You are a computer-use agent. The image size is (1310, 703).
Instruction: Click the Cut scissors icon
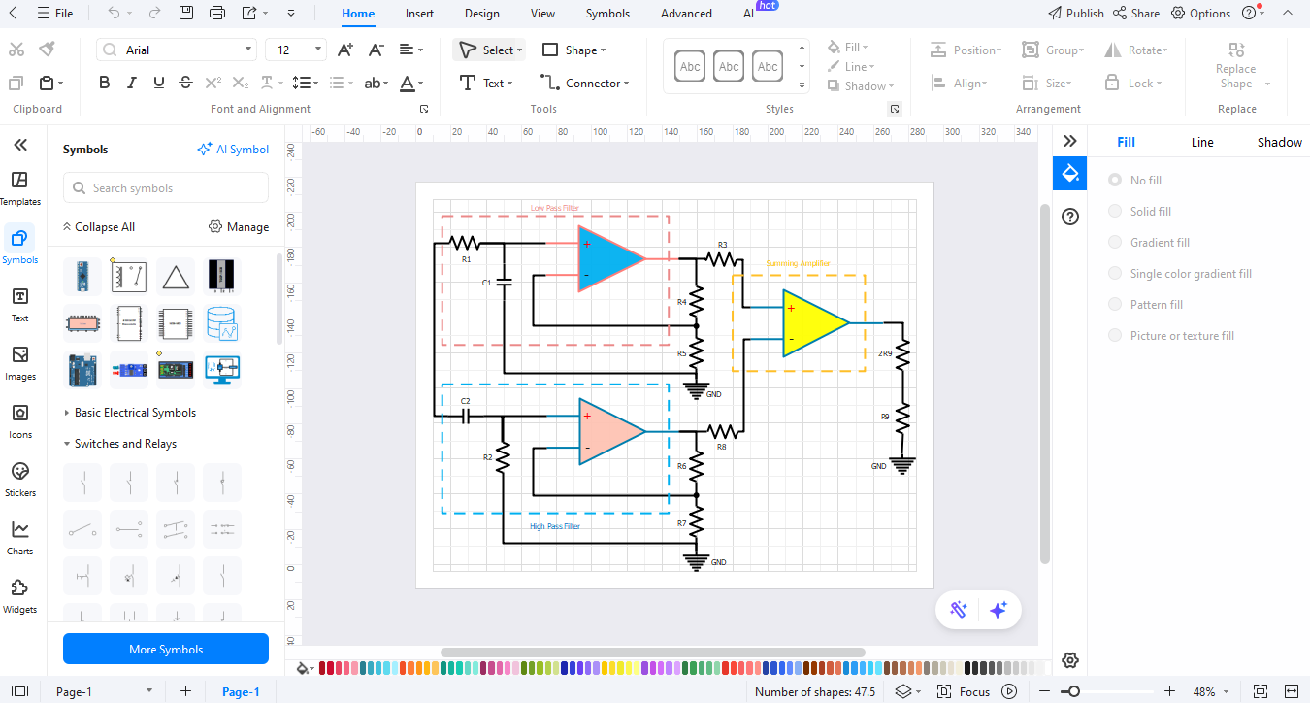16,50
